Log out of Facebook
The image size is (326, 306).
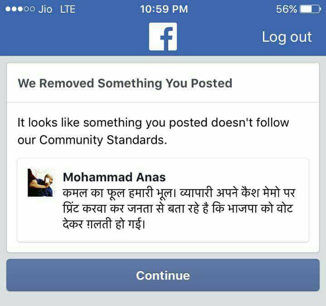[287, 37]
